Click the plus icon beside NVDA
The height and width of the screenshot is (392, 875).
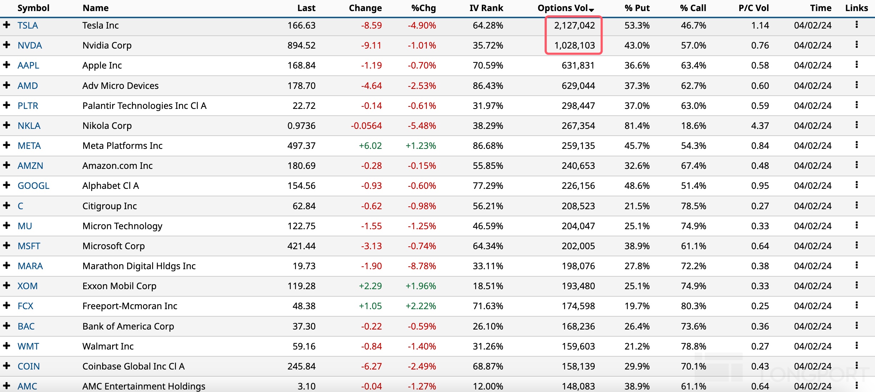pyautogui.click(x=6, y=45)
